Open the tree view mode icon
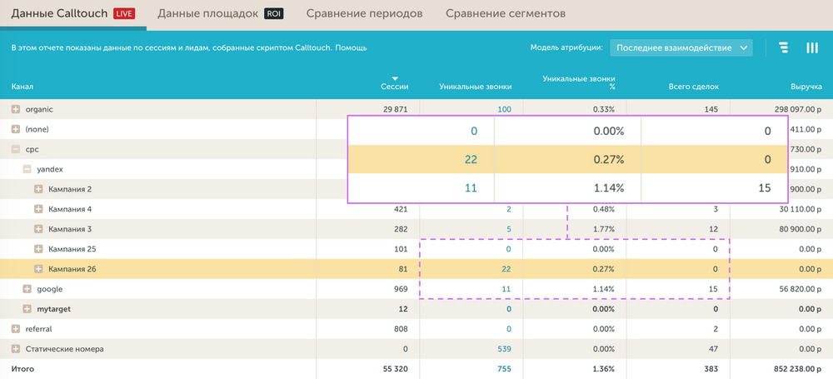 [x=784, y=48]
